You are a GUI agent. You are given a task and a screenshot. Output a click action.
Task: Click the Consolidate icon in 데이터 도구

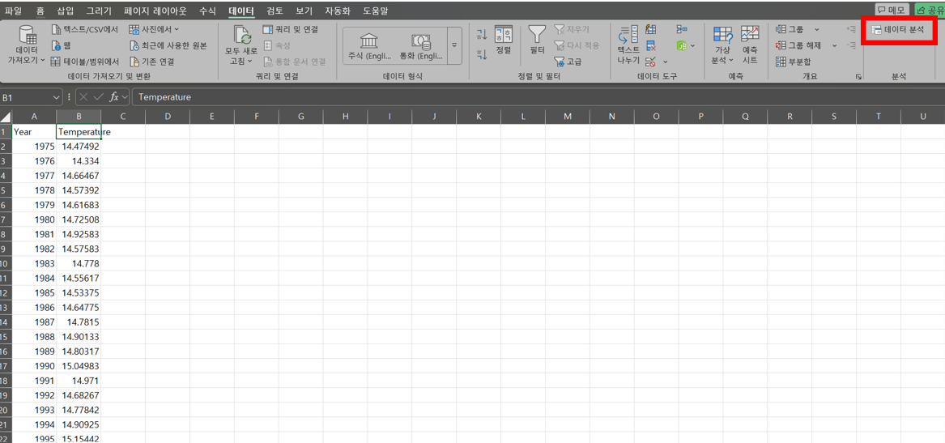click(682, 29)
